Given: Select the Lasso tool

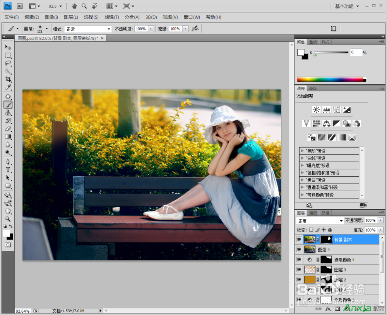Looking at the screenshot, I should (x=8, y=63).
